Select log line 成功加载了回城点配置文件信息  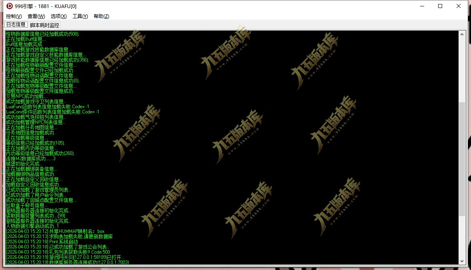coord(41,200)
